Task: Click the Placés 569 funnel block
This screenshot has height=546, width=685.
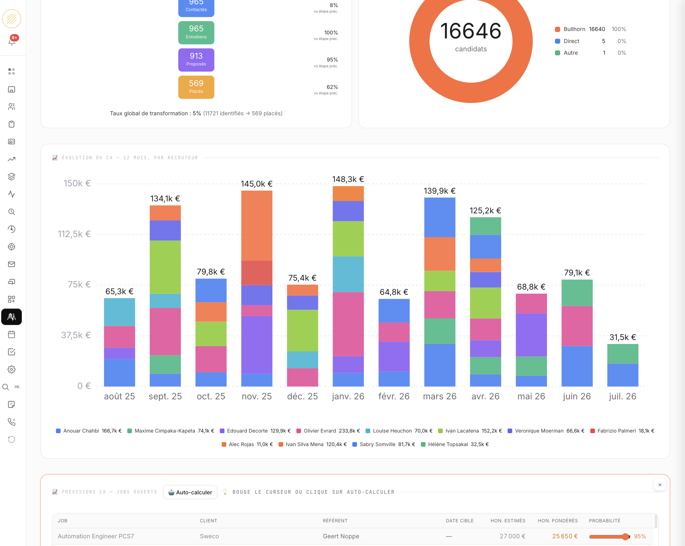Action: coord(196,87)
